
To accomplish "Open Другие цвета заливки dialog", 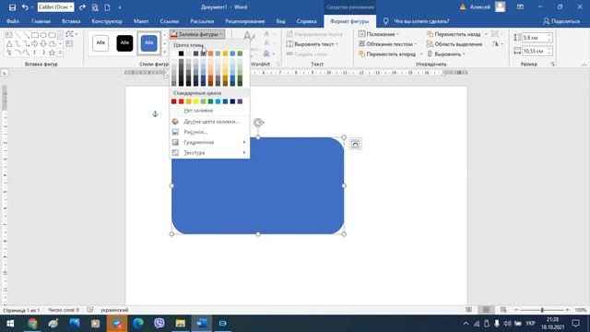I will pyautogui.click(x=209, y=122).
